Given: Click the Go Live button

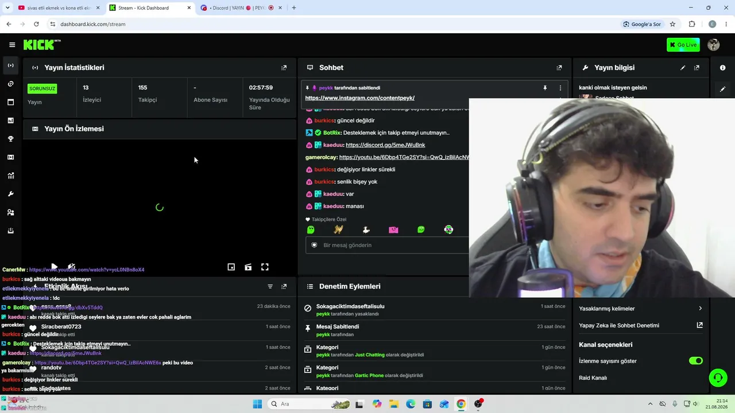Looking at the screenshot, I should (x=683, y=45).
